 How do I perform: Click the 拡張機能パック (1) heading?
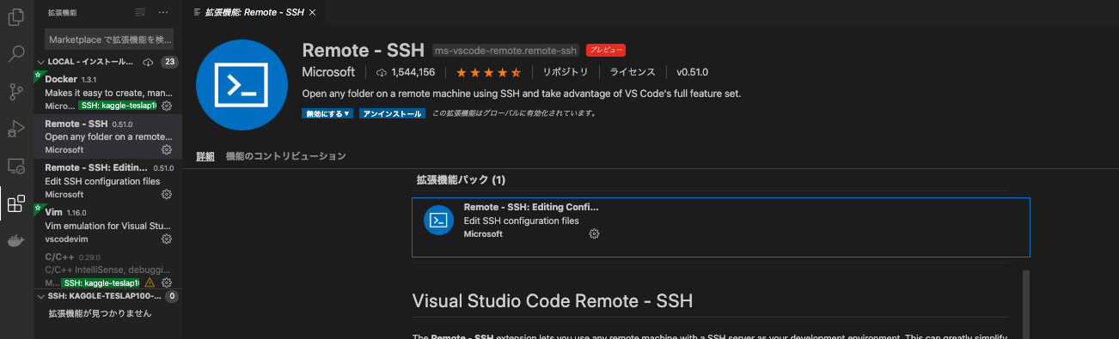(x=461, y=180)
